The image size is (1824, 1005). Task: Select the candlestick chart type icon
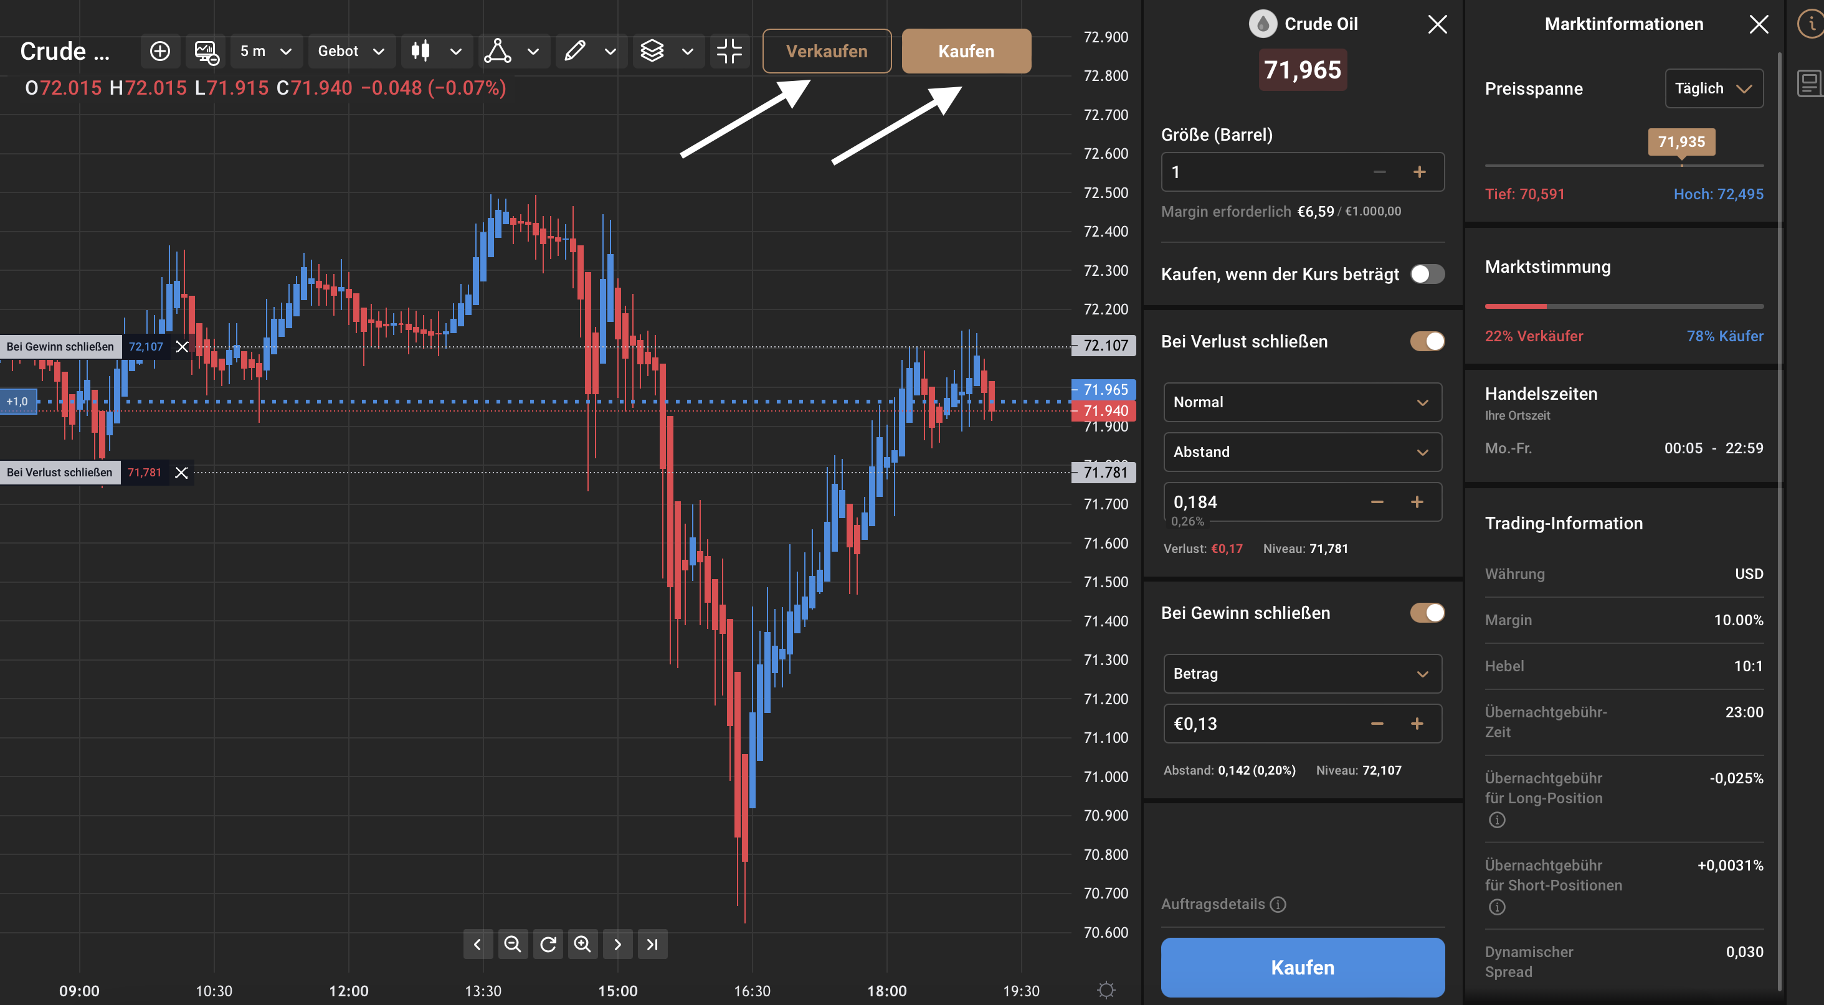click(420, 51)
